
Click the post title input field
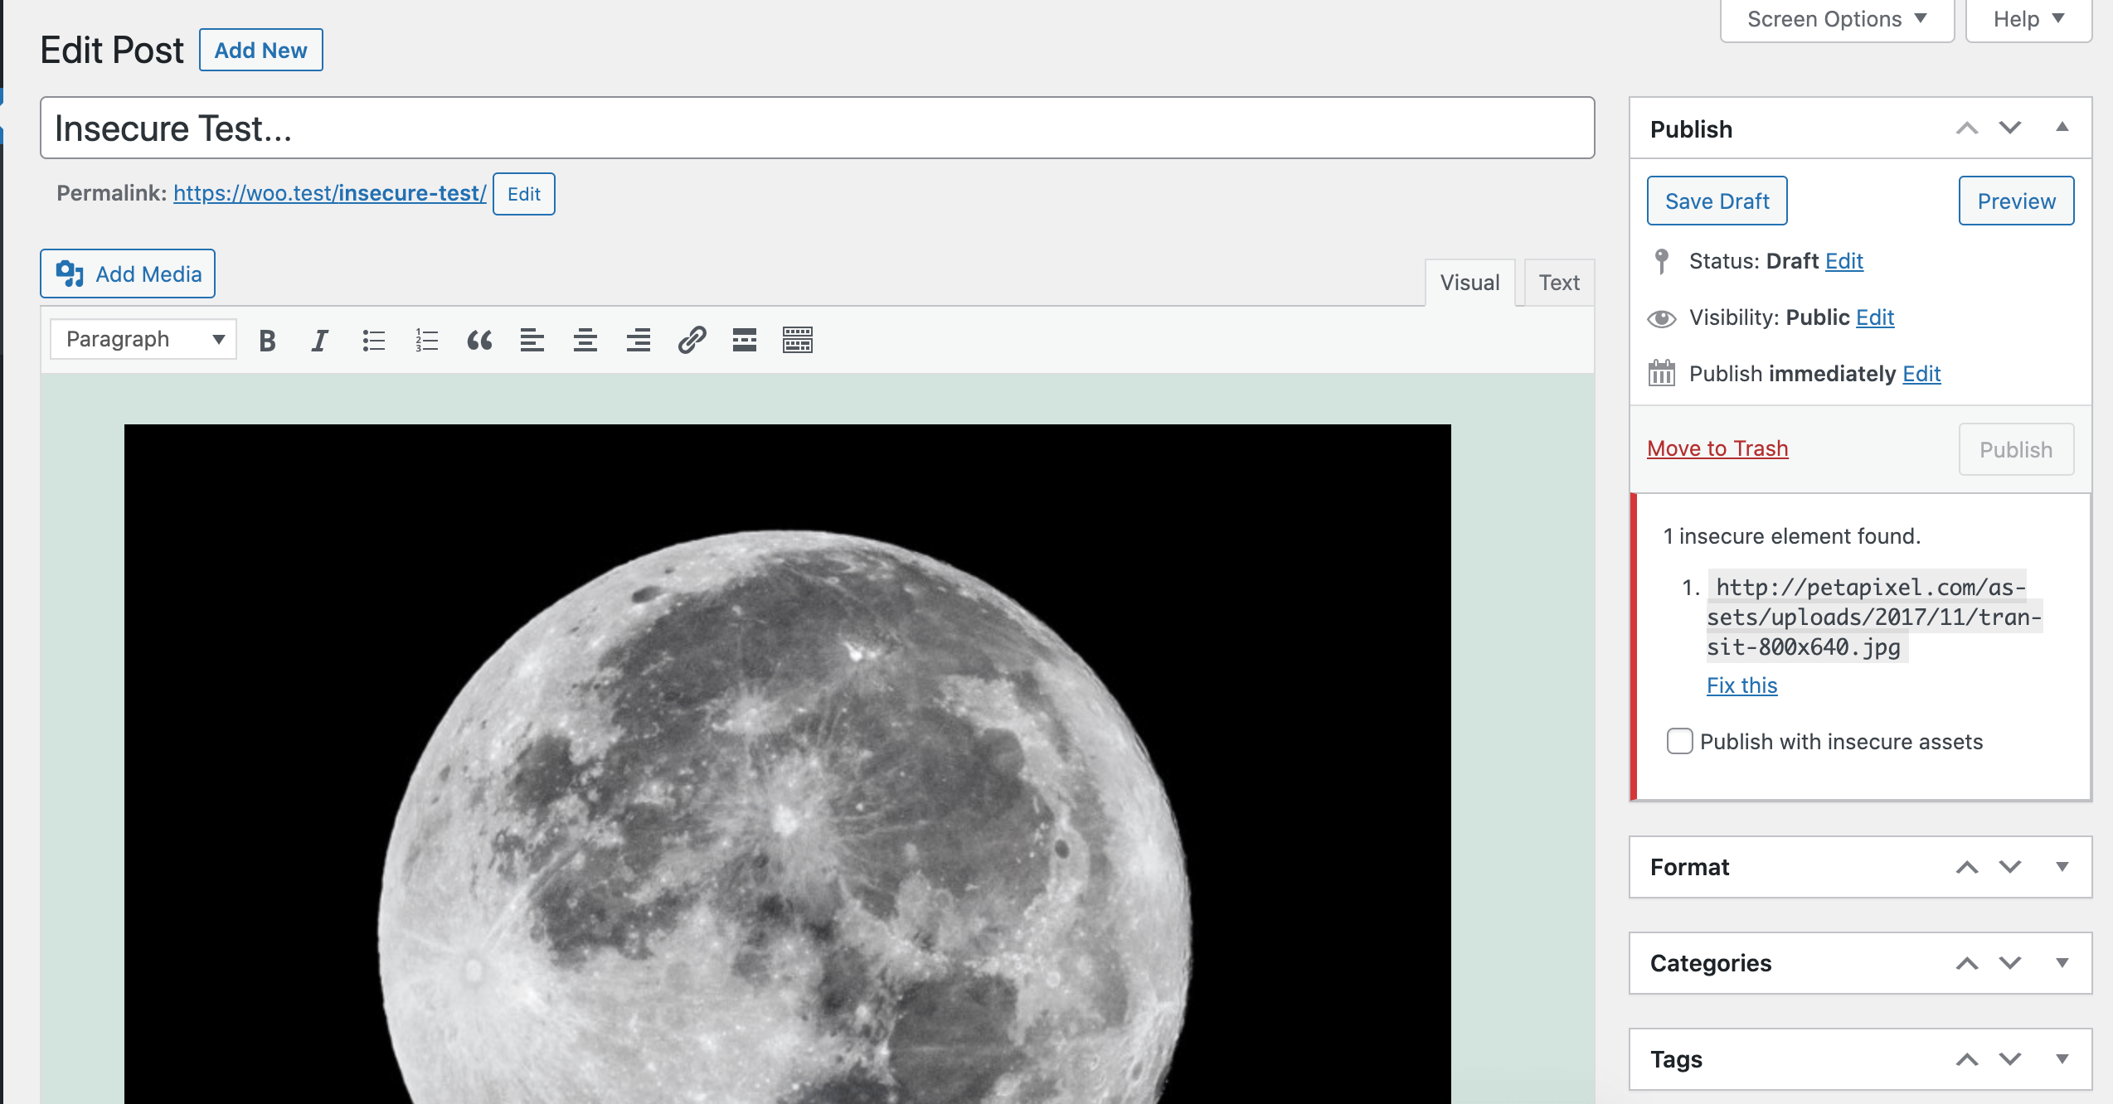tap(818, 128)
